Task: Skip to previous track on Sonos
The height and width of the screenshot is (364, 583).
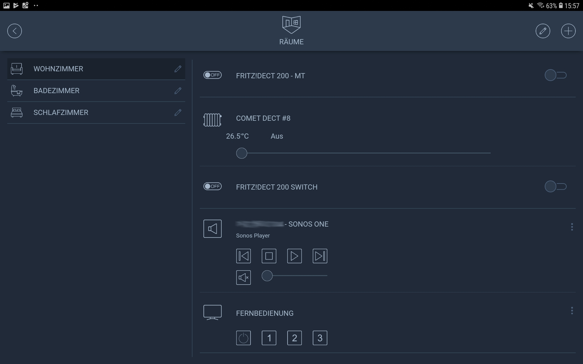Action: [x=244, y=256]
